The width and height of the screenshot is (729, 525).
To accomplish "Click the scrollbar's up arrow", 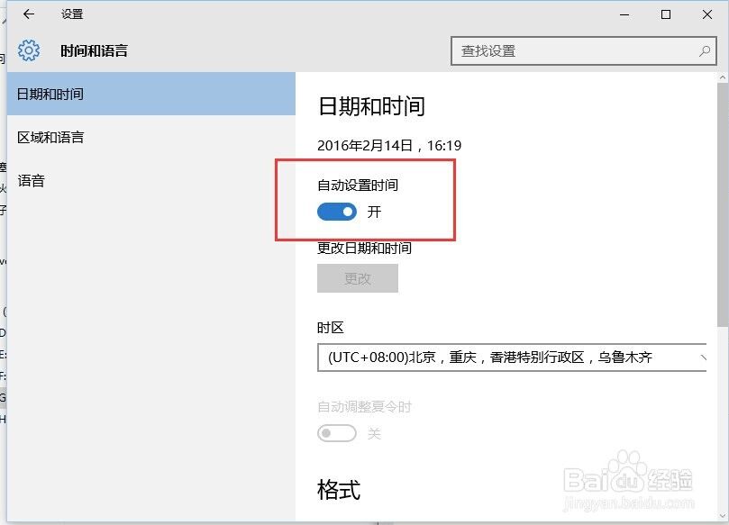I will pyautogui.click(x=722, y=78).
